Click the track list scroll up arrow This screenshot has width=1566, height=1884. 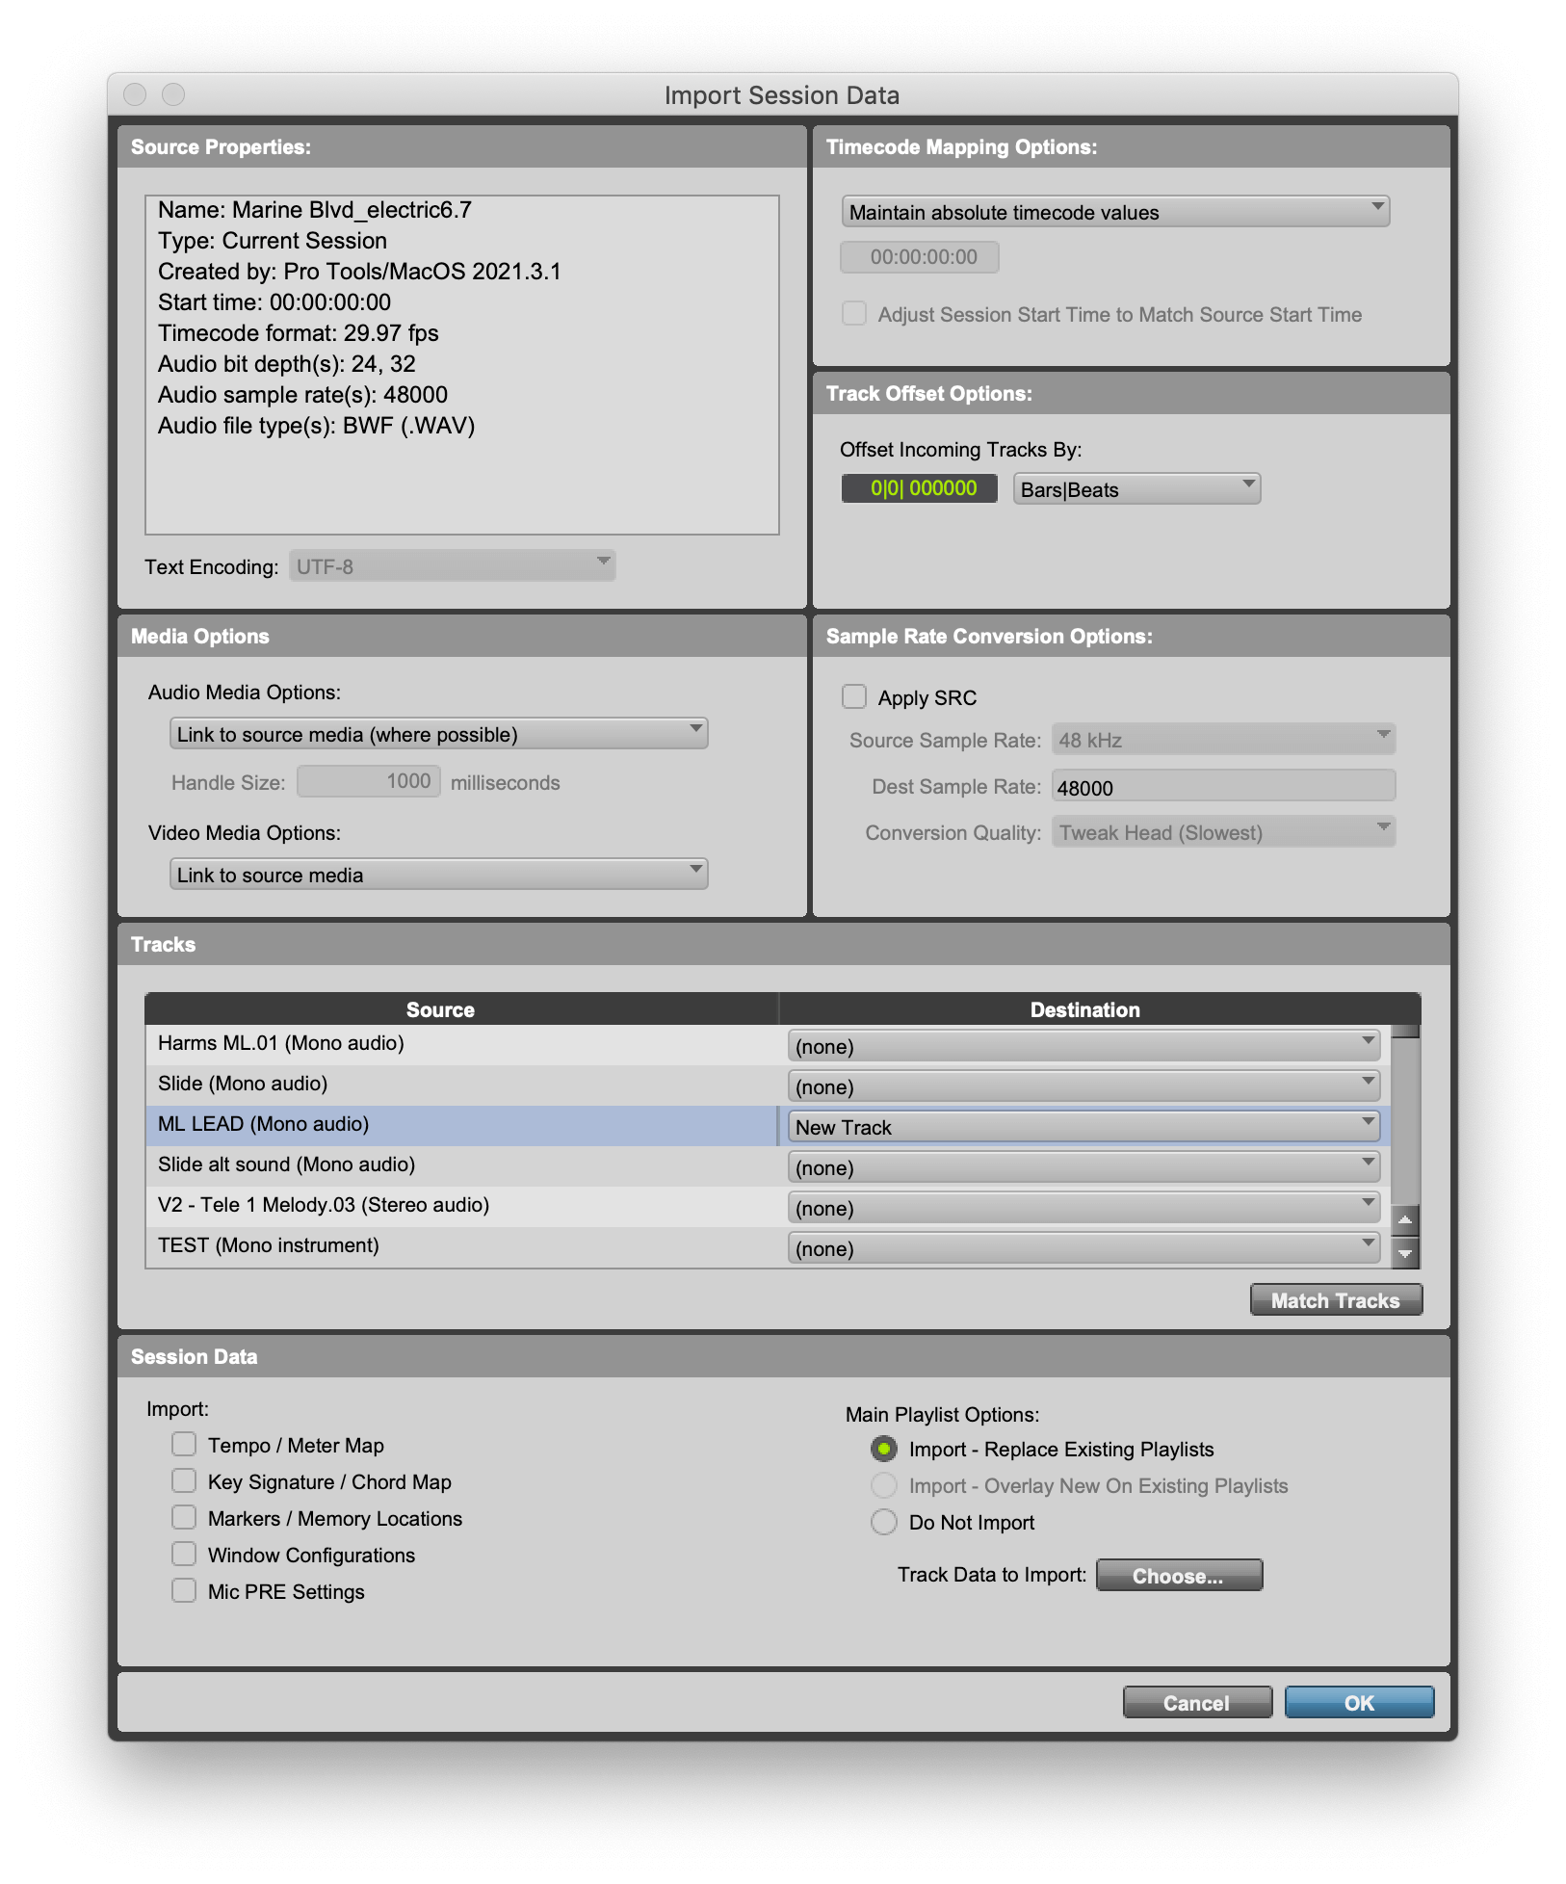tap(1405, 1219)
